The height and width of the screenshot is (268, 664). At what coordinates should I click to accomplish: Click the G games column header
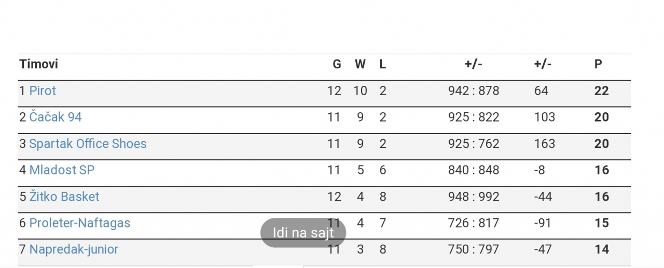pyautogui.click(x=337, y=64)
